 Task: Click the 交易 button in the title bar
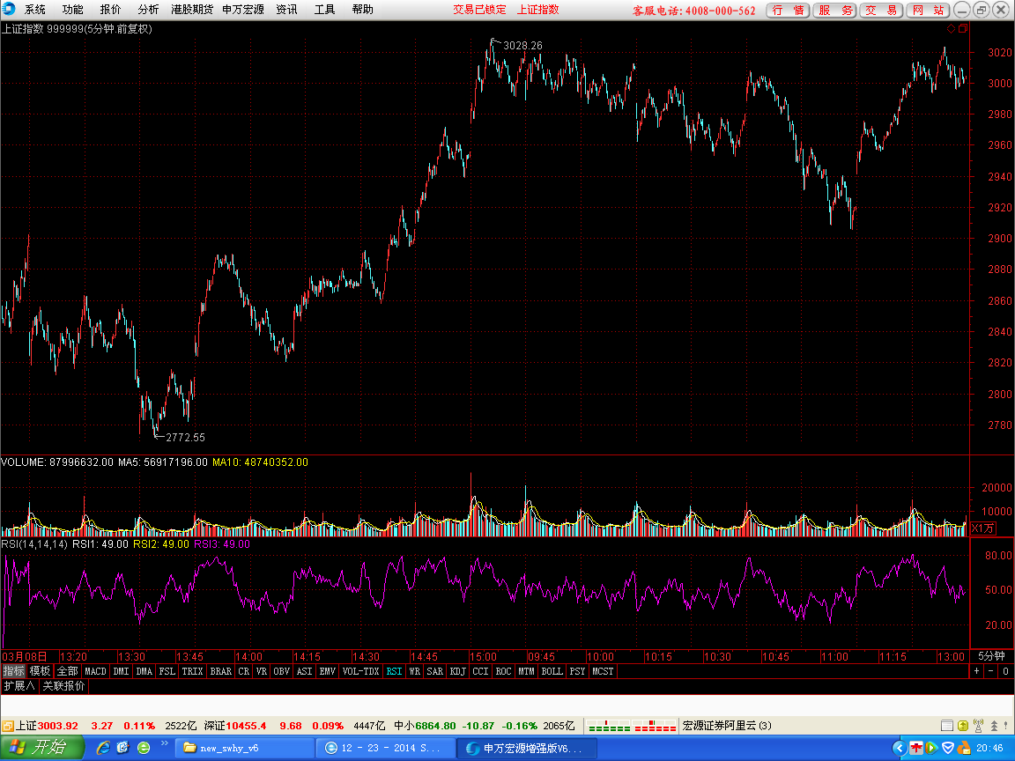pyautogui.click(x=881, y=11)
